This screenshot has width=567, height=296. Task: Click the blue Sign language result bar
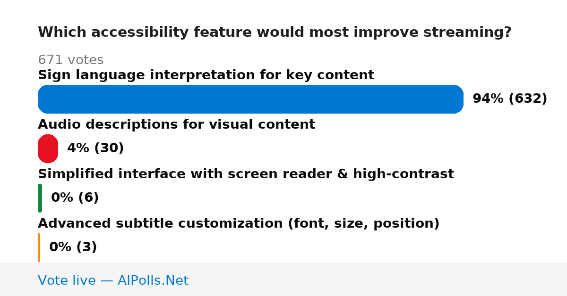(x=250, y=99)
